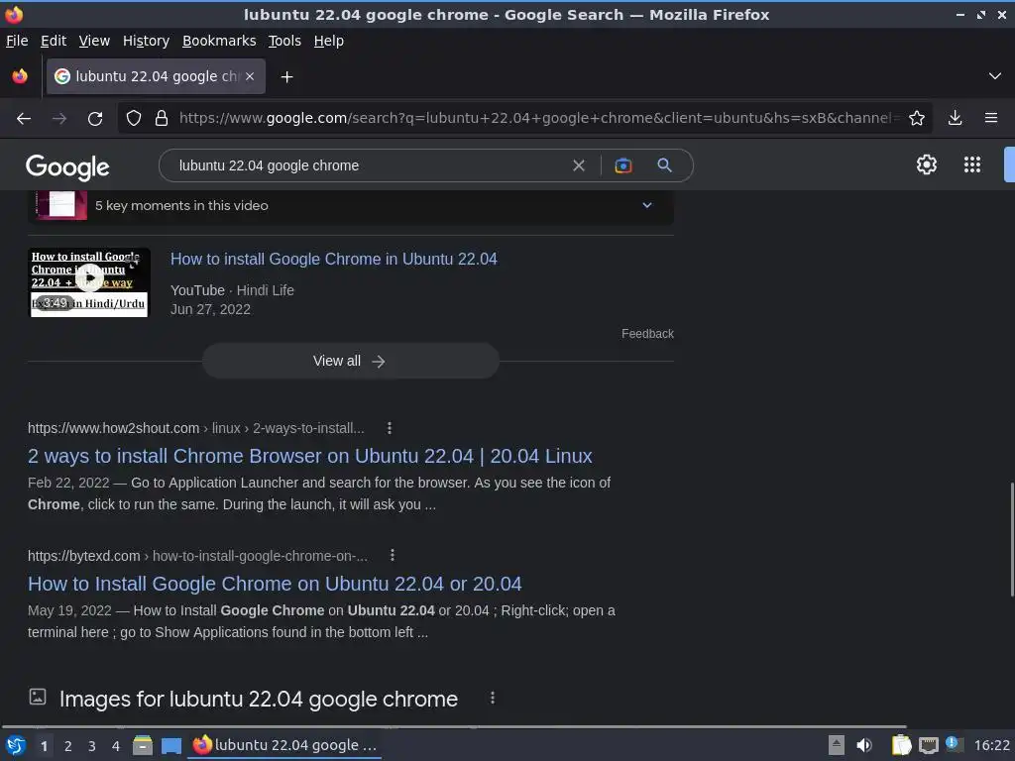Show site security padlock info
Screen dimensions: 1015x761
pyautogui.click(x=162, y=119)
